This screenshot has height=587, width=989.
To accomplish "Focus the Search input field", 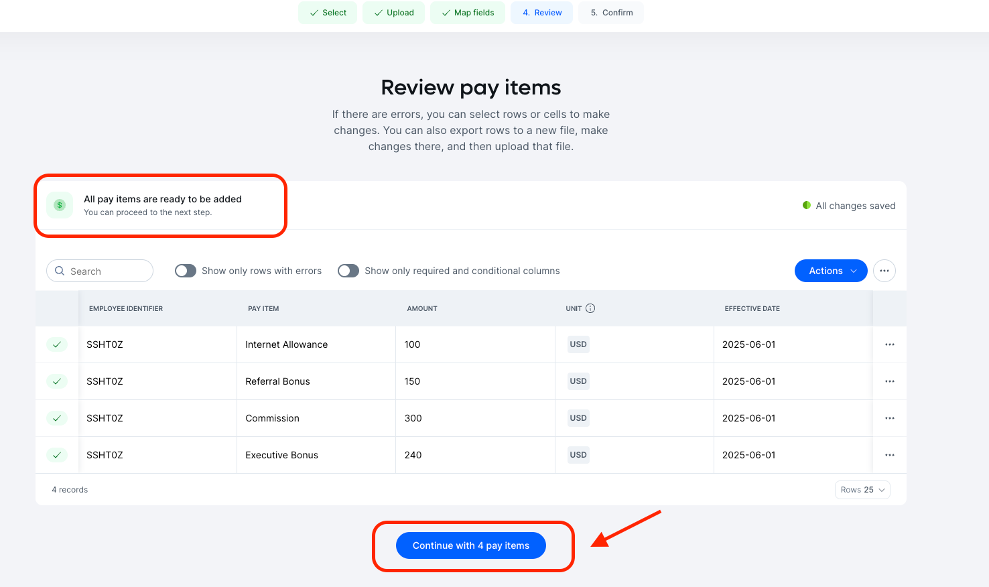I will tap(100, 271).
